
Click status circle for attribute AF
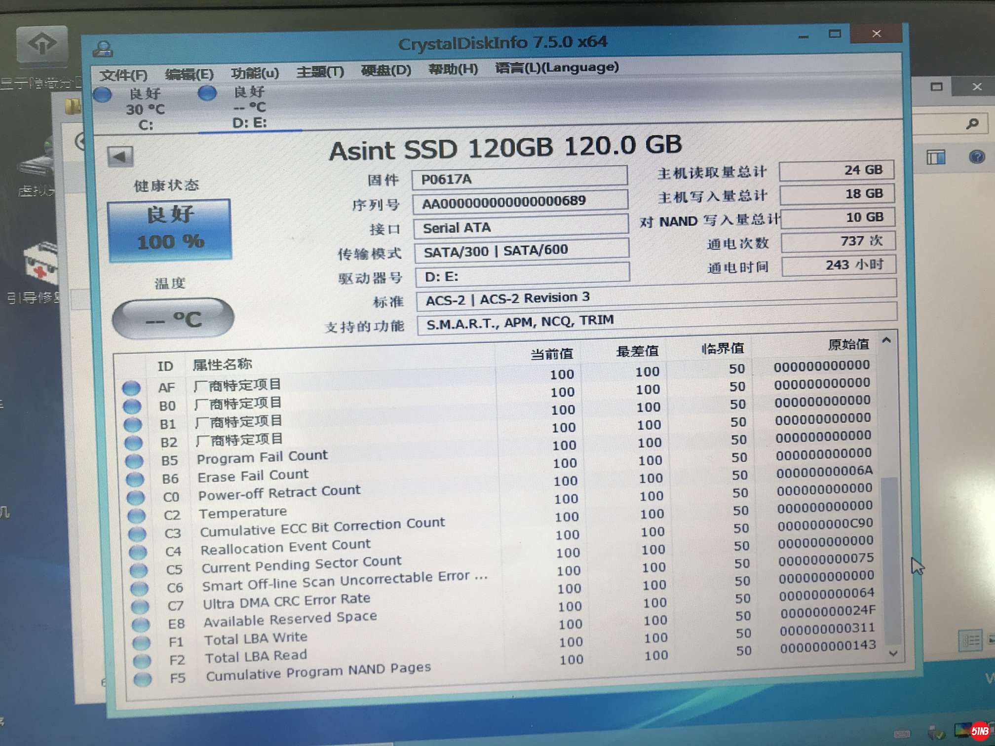pos(131,388)
